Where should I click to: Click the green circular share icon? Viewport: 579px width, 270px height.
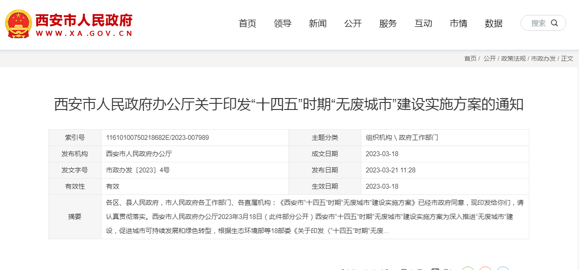[x=468, y=268]
